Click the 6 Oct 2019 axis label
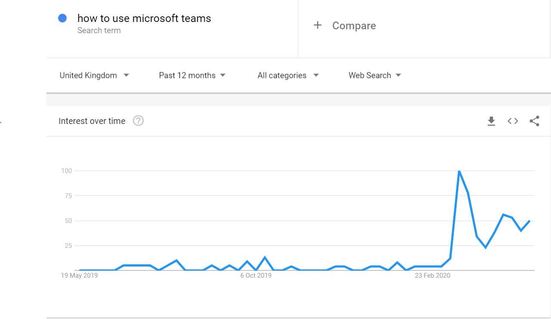 (x=256, y=276)
